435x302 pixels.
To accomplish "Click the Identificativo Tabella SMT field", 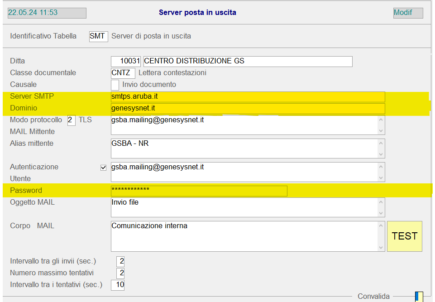I will point(98,36).
